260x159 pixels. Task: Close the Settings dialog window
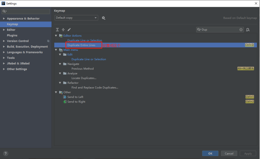(256, 3)
